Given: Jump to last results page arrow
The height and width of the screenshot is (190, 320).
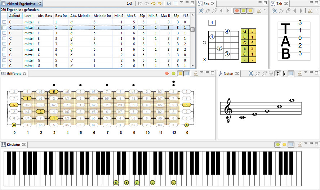Looking at the screenshot, I should (160, 4).
